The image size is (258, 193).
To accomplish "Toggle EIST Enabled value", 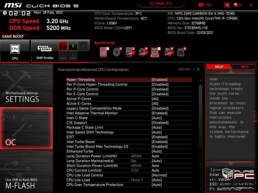I will pyautogui.click(x=159, y=137).
